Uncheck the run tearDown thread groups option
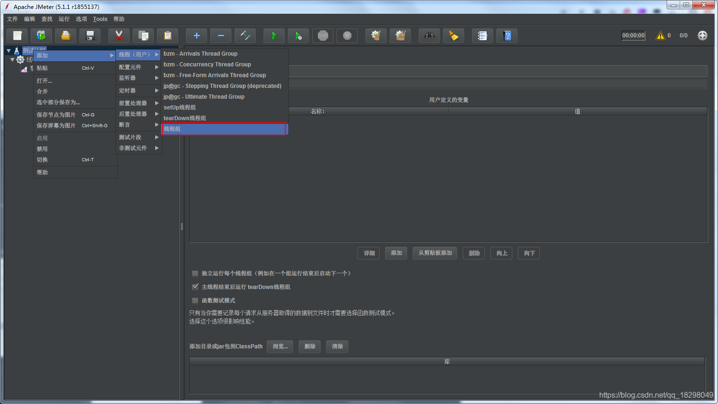Viewport: 718px width, 404px height. [x=195, y=287]
